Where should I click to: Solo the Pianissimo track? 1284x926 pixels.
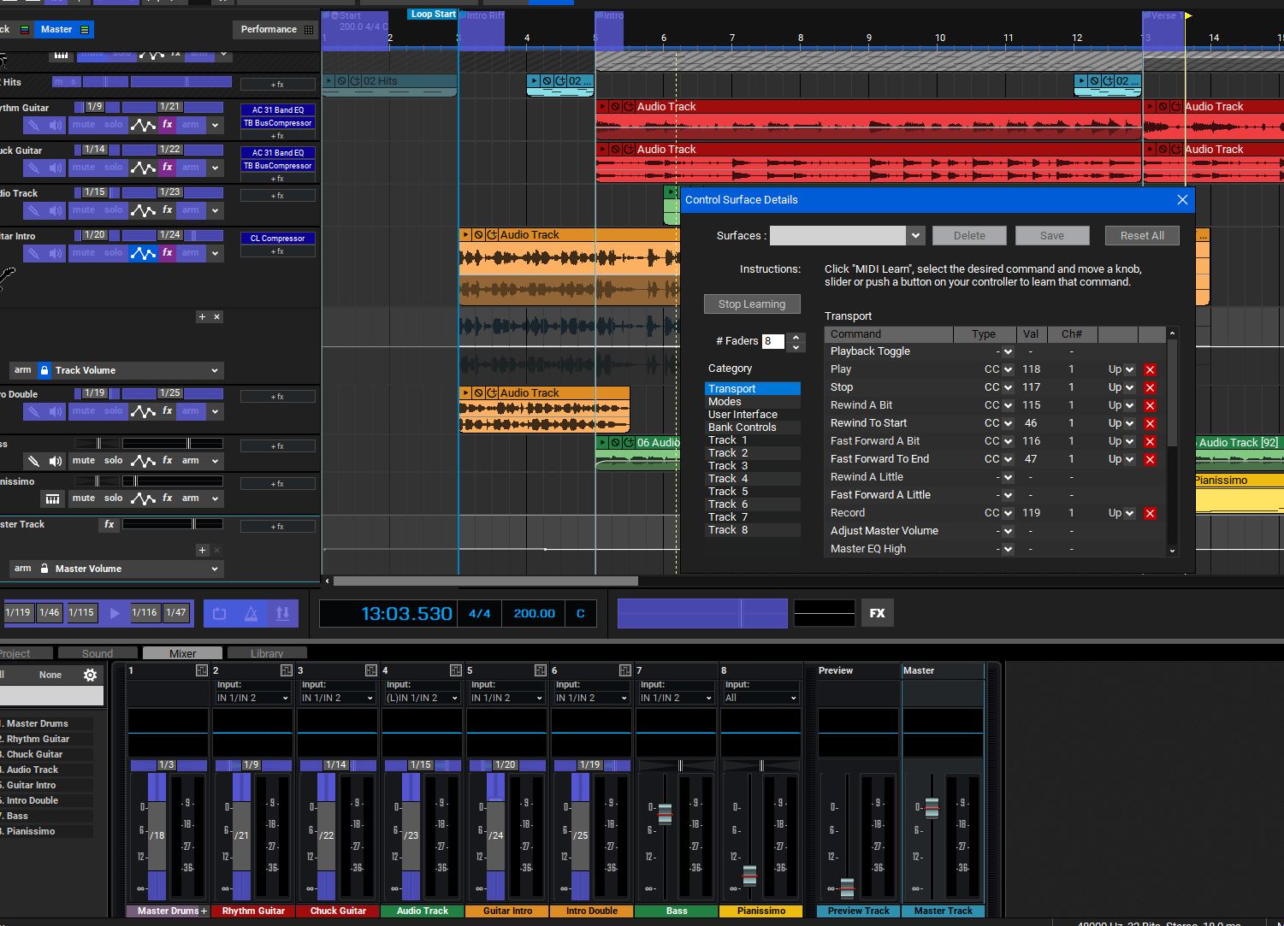pos(114,498)
